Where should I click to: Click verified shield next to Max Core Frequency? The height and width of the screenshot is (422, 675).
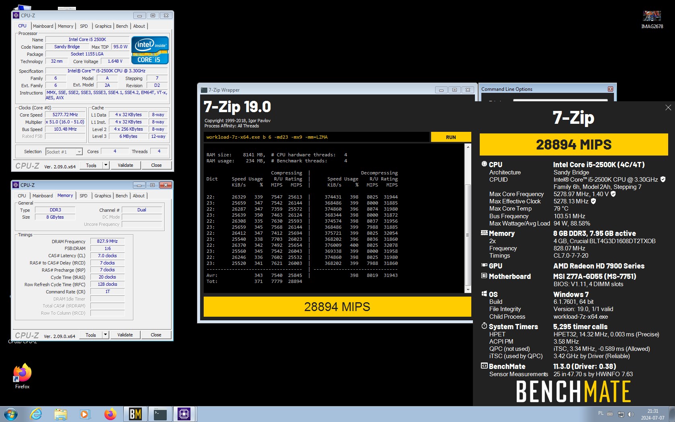coord(613,194)
